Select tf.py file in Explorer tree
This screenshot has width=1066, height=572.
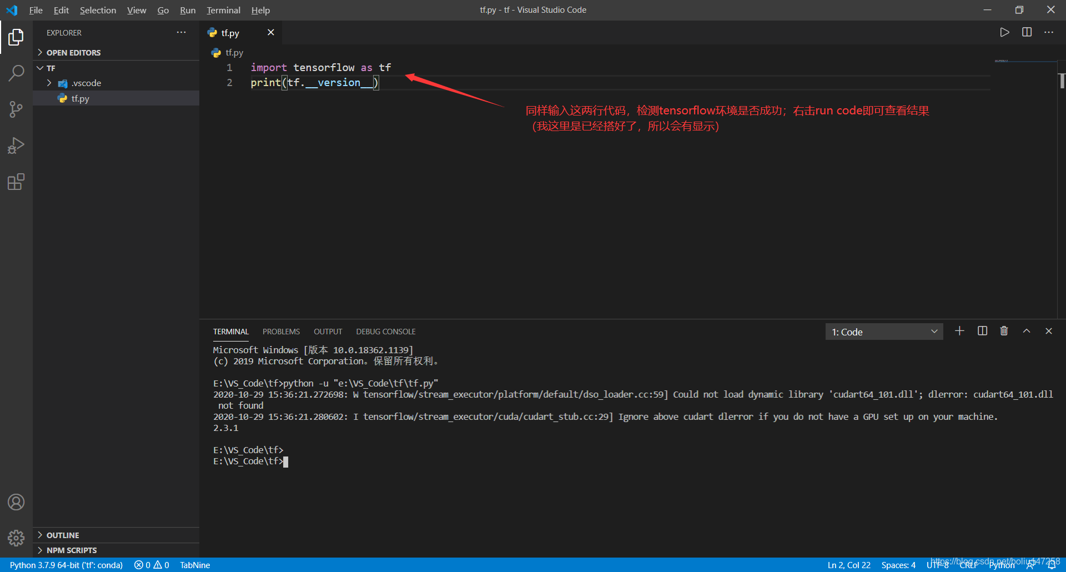click(116, 98)
